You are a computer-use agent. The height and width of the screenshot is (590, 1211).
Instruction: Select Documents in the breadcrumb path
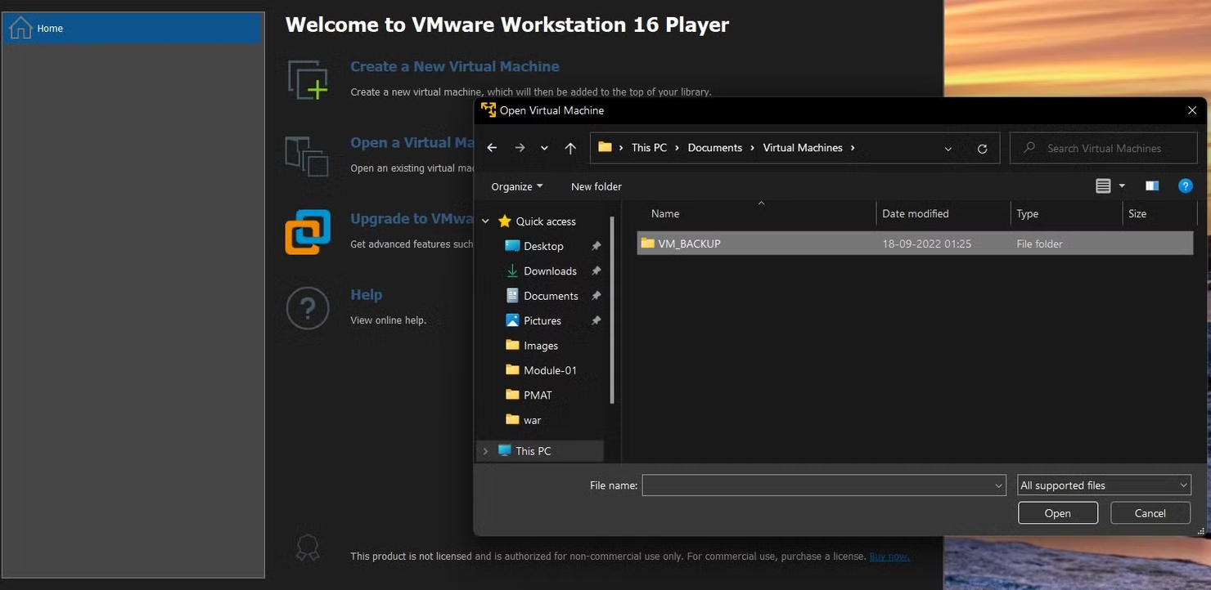tap(715, 148)
